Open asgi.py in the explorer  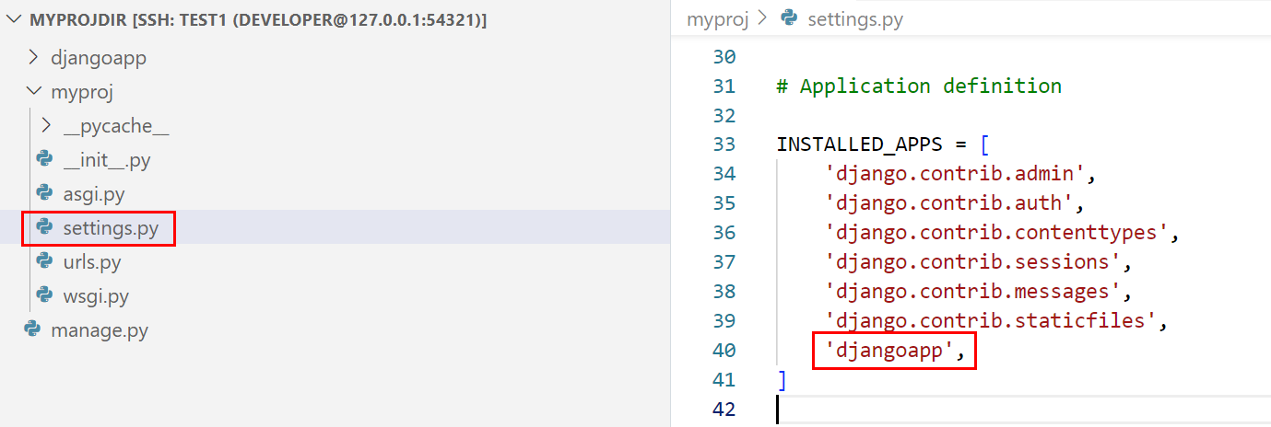click(94, 194)
